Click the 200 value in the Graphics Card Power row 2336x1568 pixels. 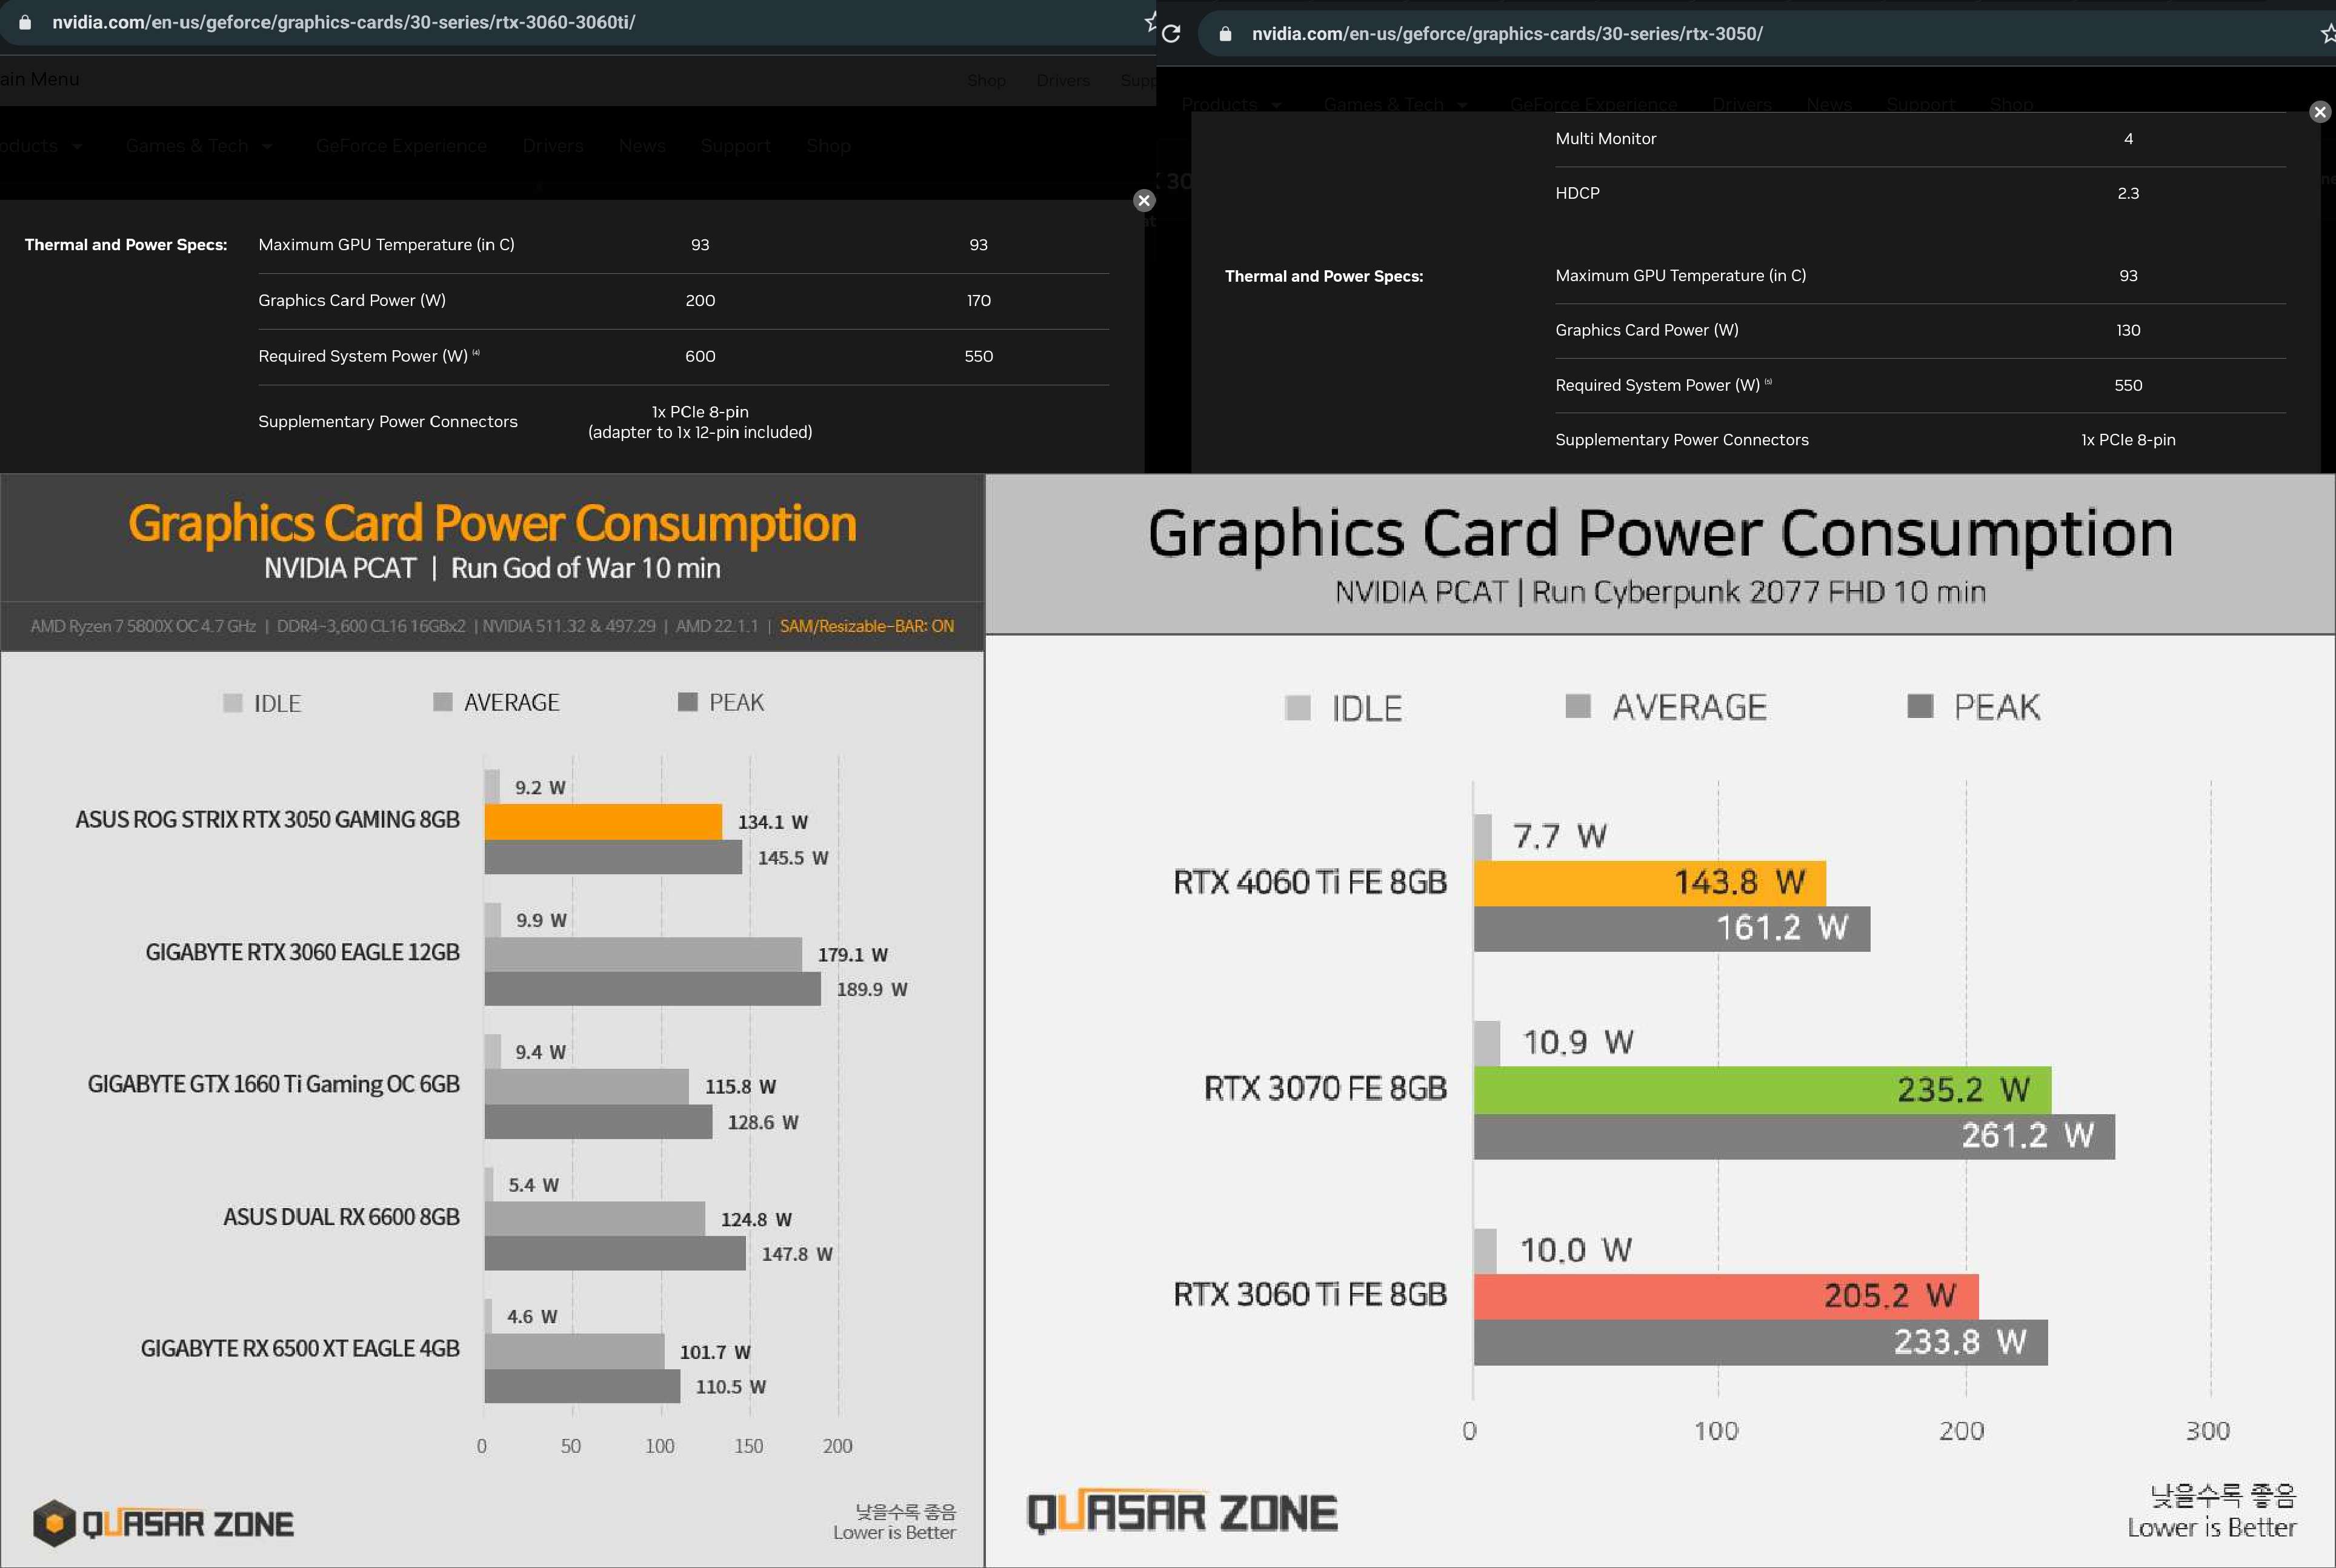point(700,300)
